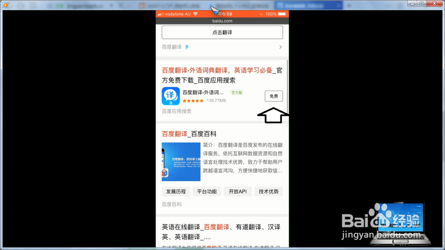
Task: Click the 官方版 badge
Action: click(237, 93)
